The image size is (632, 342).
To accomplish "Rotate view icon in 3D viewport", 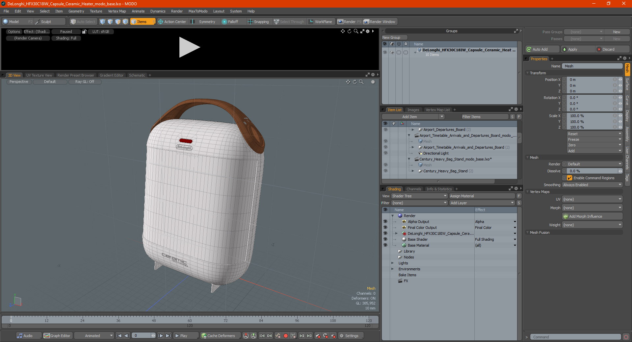I will coord(355,82).
